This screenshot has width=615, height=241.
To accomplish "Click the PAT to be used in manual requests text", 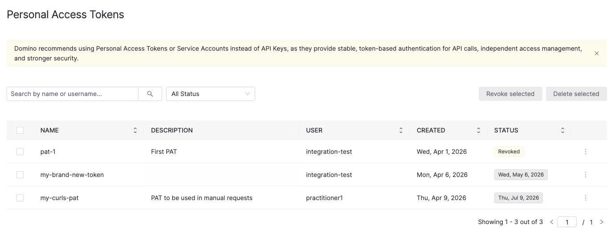I will pos(202,198).
